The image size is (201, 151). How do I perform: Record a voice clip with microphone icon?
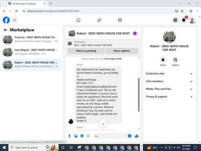(x=70, y=136)
